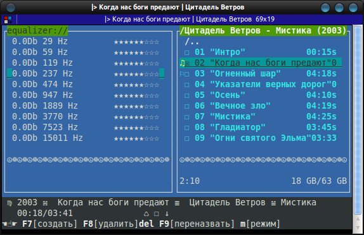Check the box for track 07 "Мистика"

187,117
